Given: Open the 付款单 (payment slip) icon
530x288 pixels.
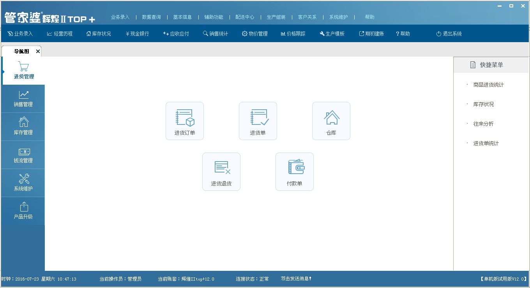Looking at the screenshot, I should click(294, 171).
